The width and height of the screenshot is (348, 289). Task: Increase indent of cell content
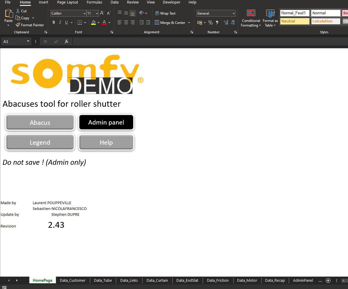coord(148,22)
